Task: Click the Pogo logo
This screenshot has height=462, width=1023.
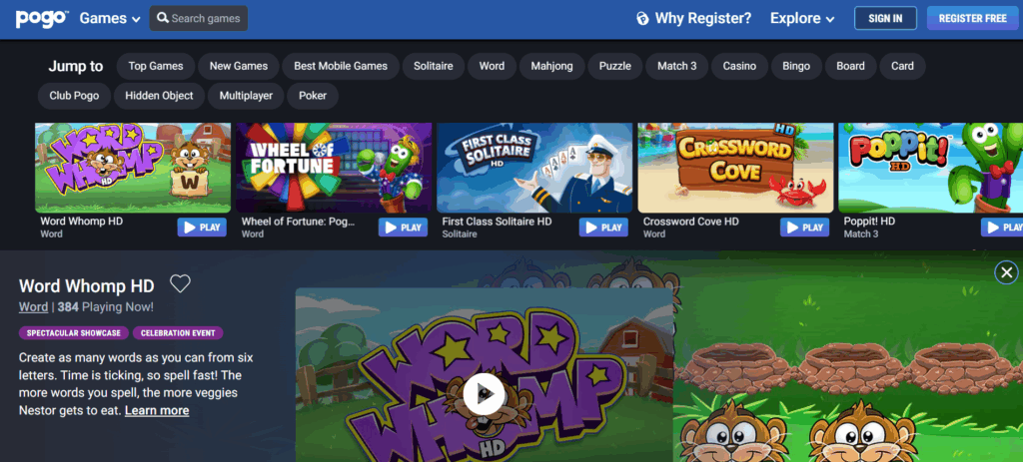Action: click(41, 17)
